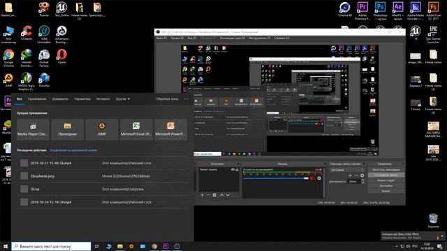Open Adobe Premiere Pro desktop icon
Viewport: 447px width, 251px height.
pos(362,11)
